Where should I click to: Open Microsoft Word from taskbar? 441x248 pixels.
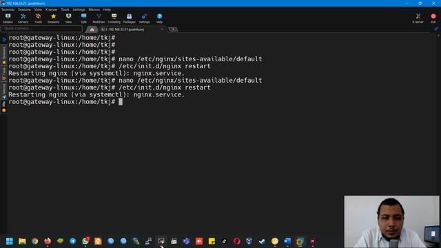click(x=287, y=241)
